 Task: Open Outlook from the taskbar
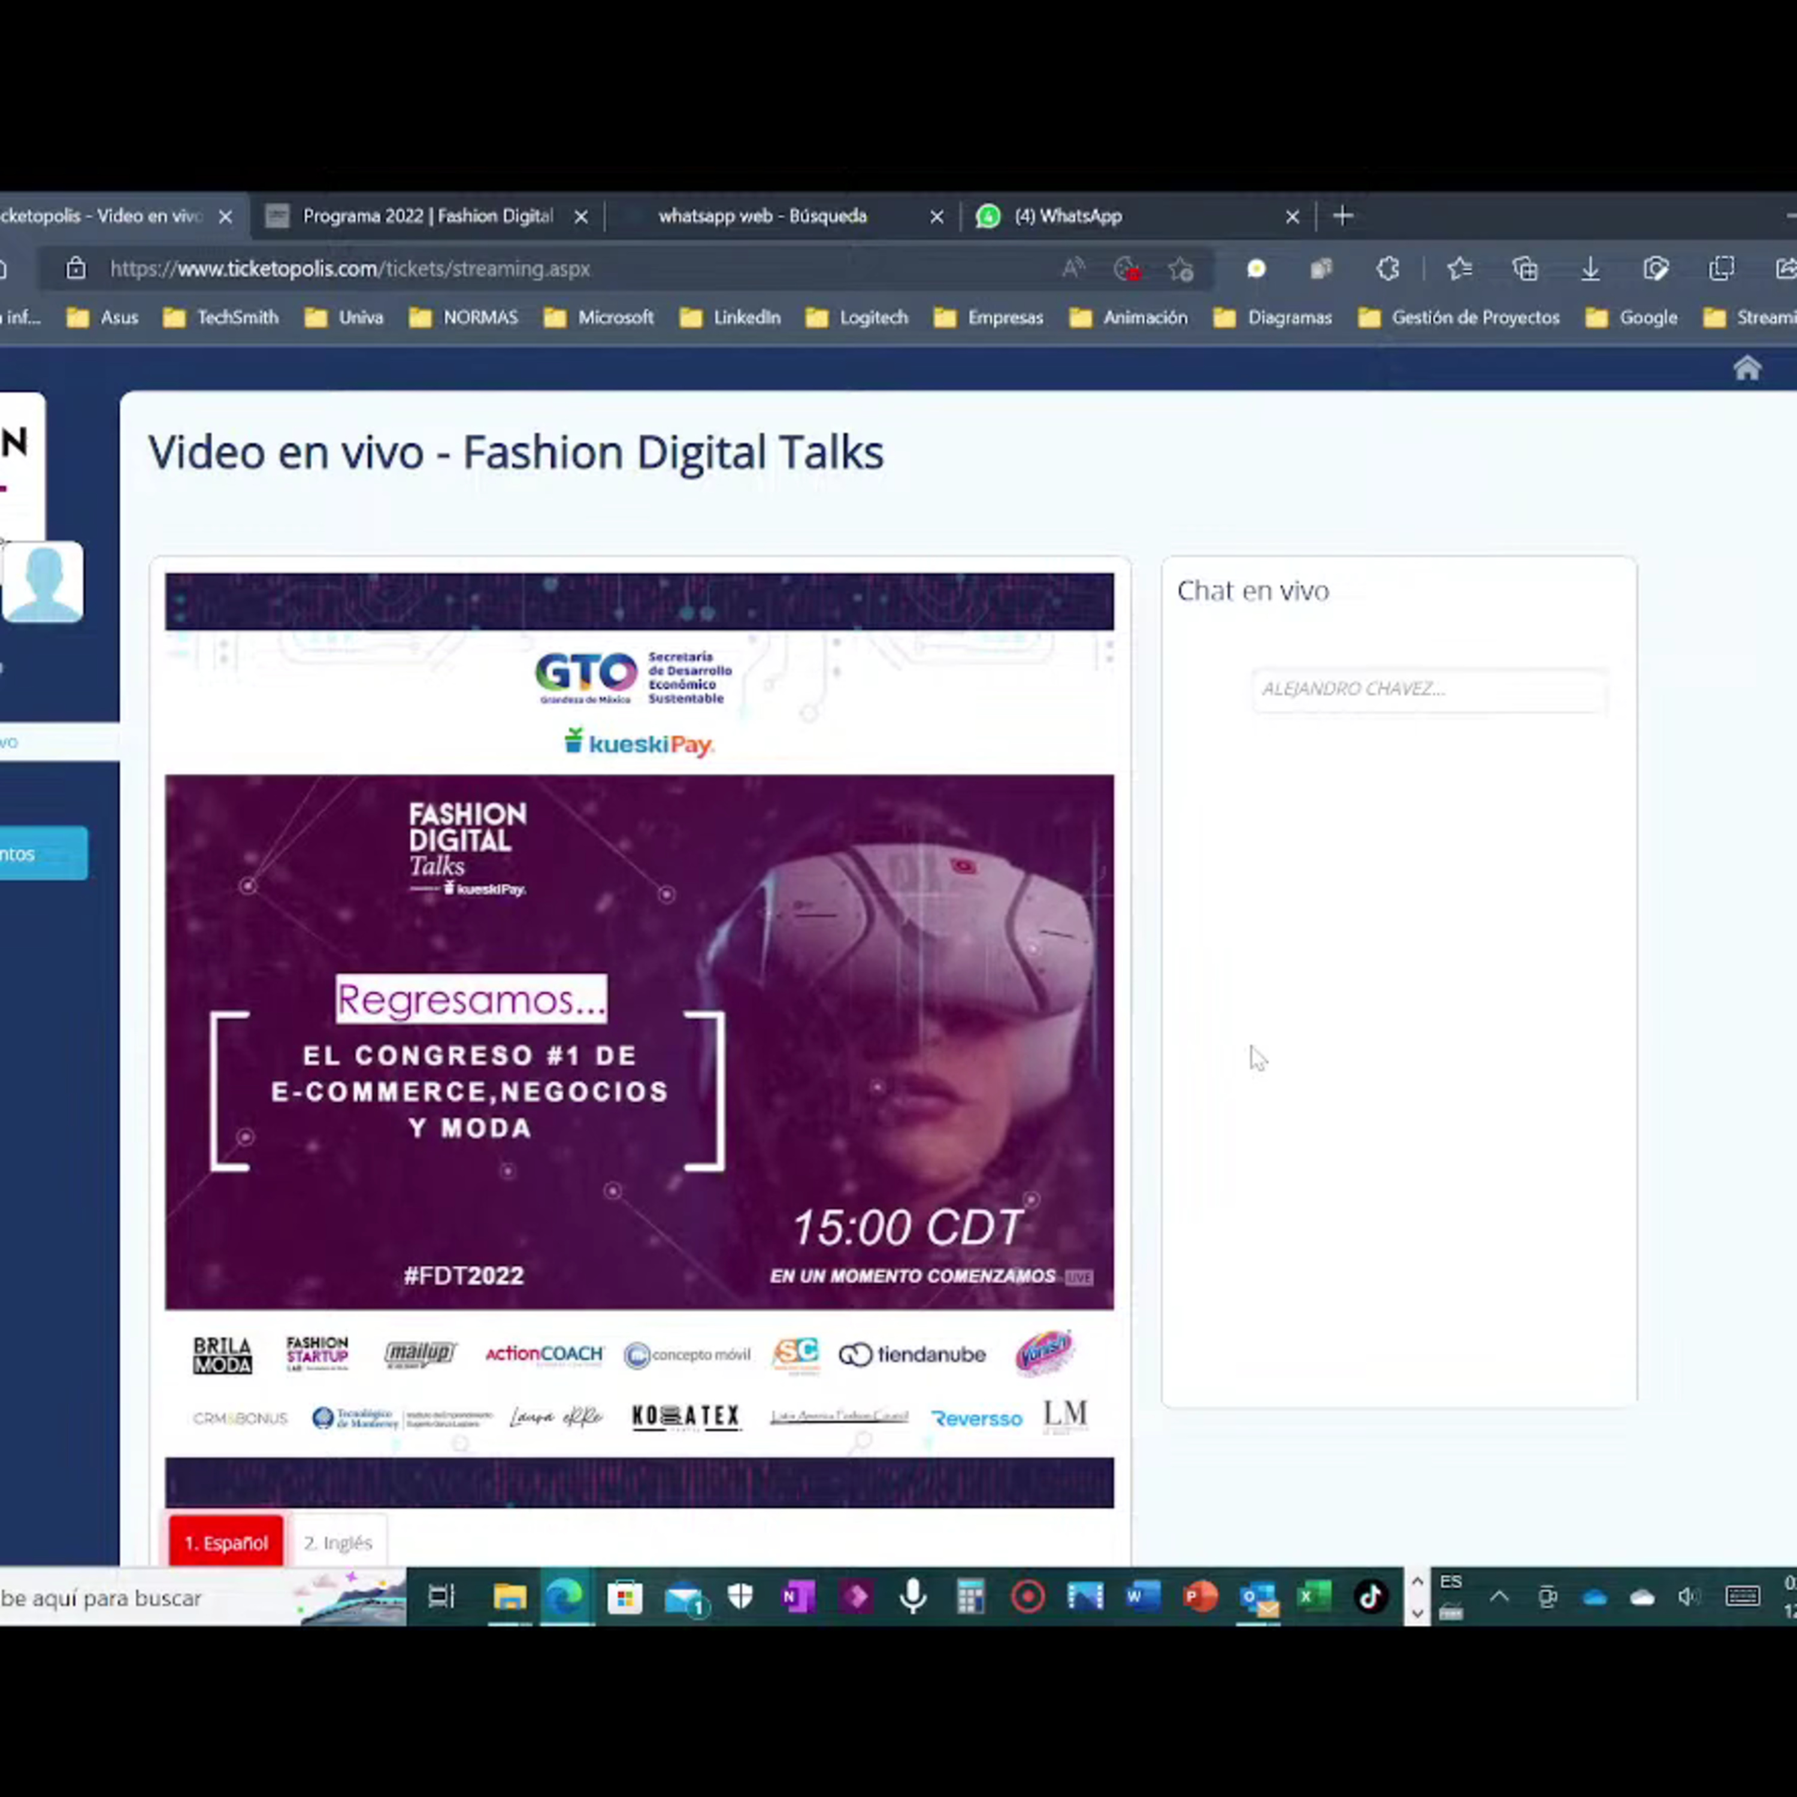point(1258,1598)
